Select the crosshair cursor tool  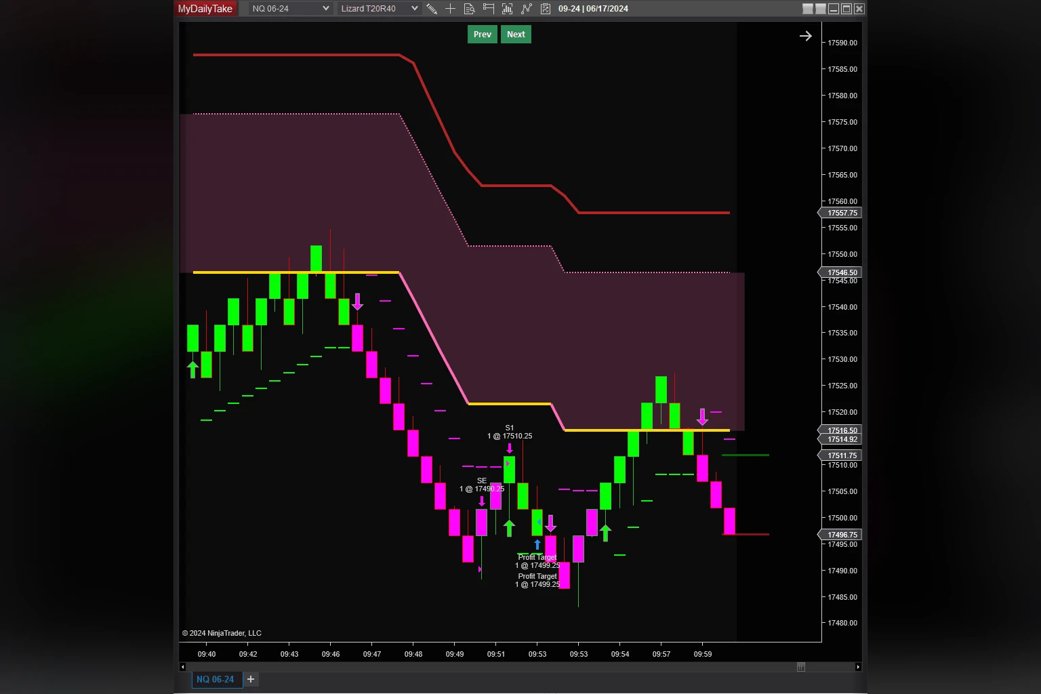[450, 9]
